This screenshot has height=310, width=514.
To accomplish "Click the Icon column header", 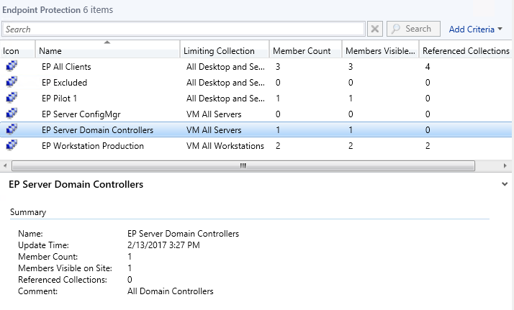I will tap(12, 51).
